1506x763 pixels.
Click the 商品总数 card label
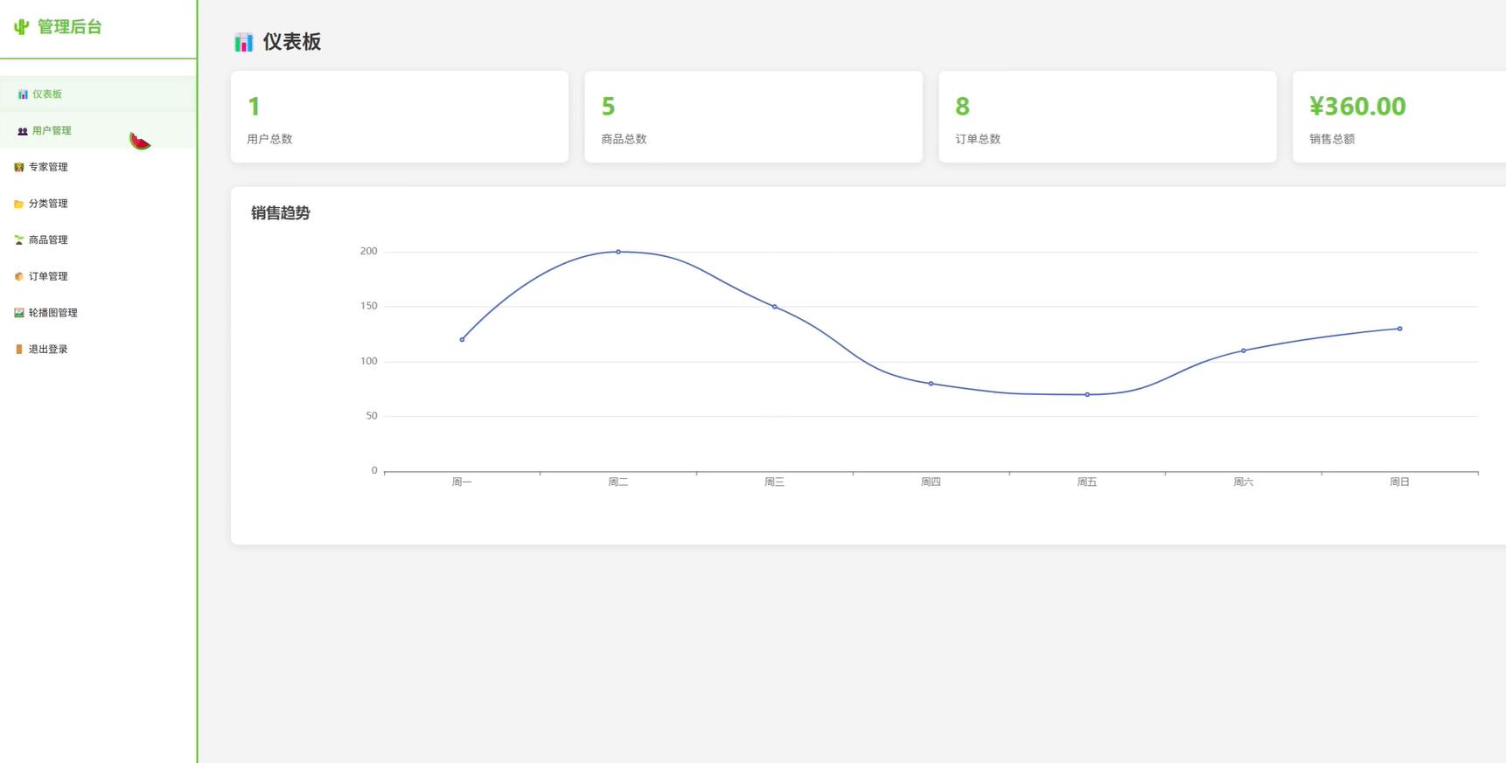point(624,139)
